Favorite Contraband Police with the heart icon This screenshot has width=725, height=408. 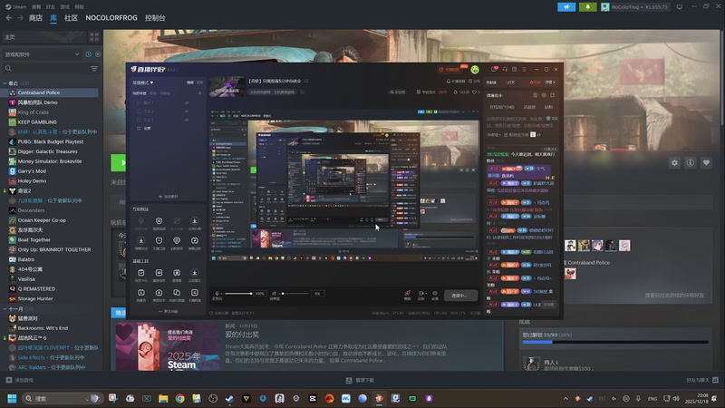[x=706, y=163]
